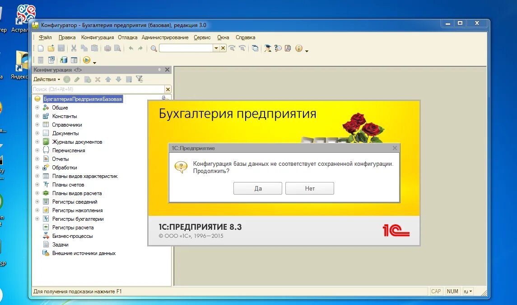Click the Edit pencil icon in Configuration panel
517x305 pixels.
pyautogui.click(x=77, y=79)
